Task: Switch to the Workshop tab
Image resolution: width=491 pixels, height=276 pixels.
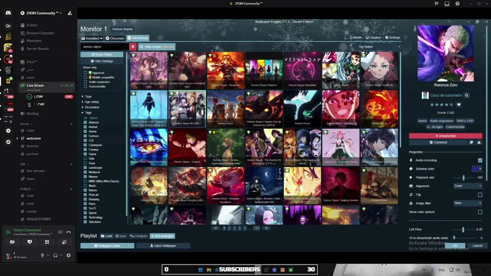Action: click(x=138, y=38)
